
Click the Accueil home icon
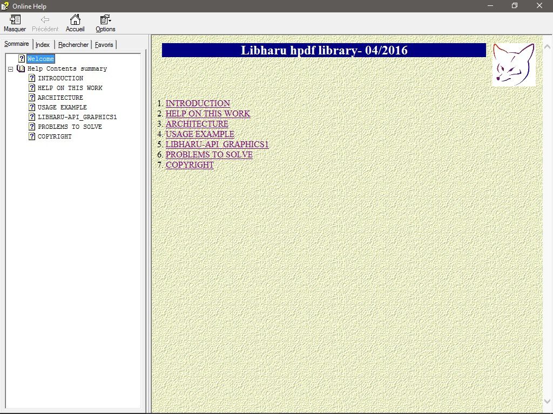pyautogui.click(x=75, y=19)
